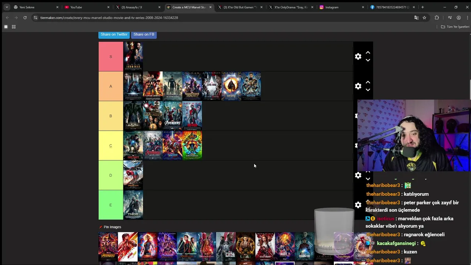Bookmark this page with star icon
This screenshot has height=265, width=471.
coord(424,18)
